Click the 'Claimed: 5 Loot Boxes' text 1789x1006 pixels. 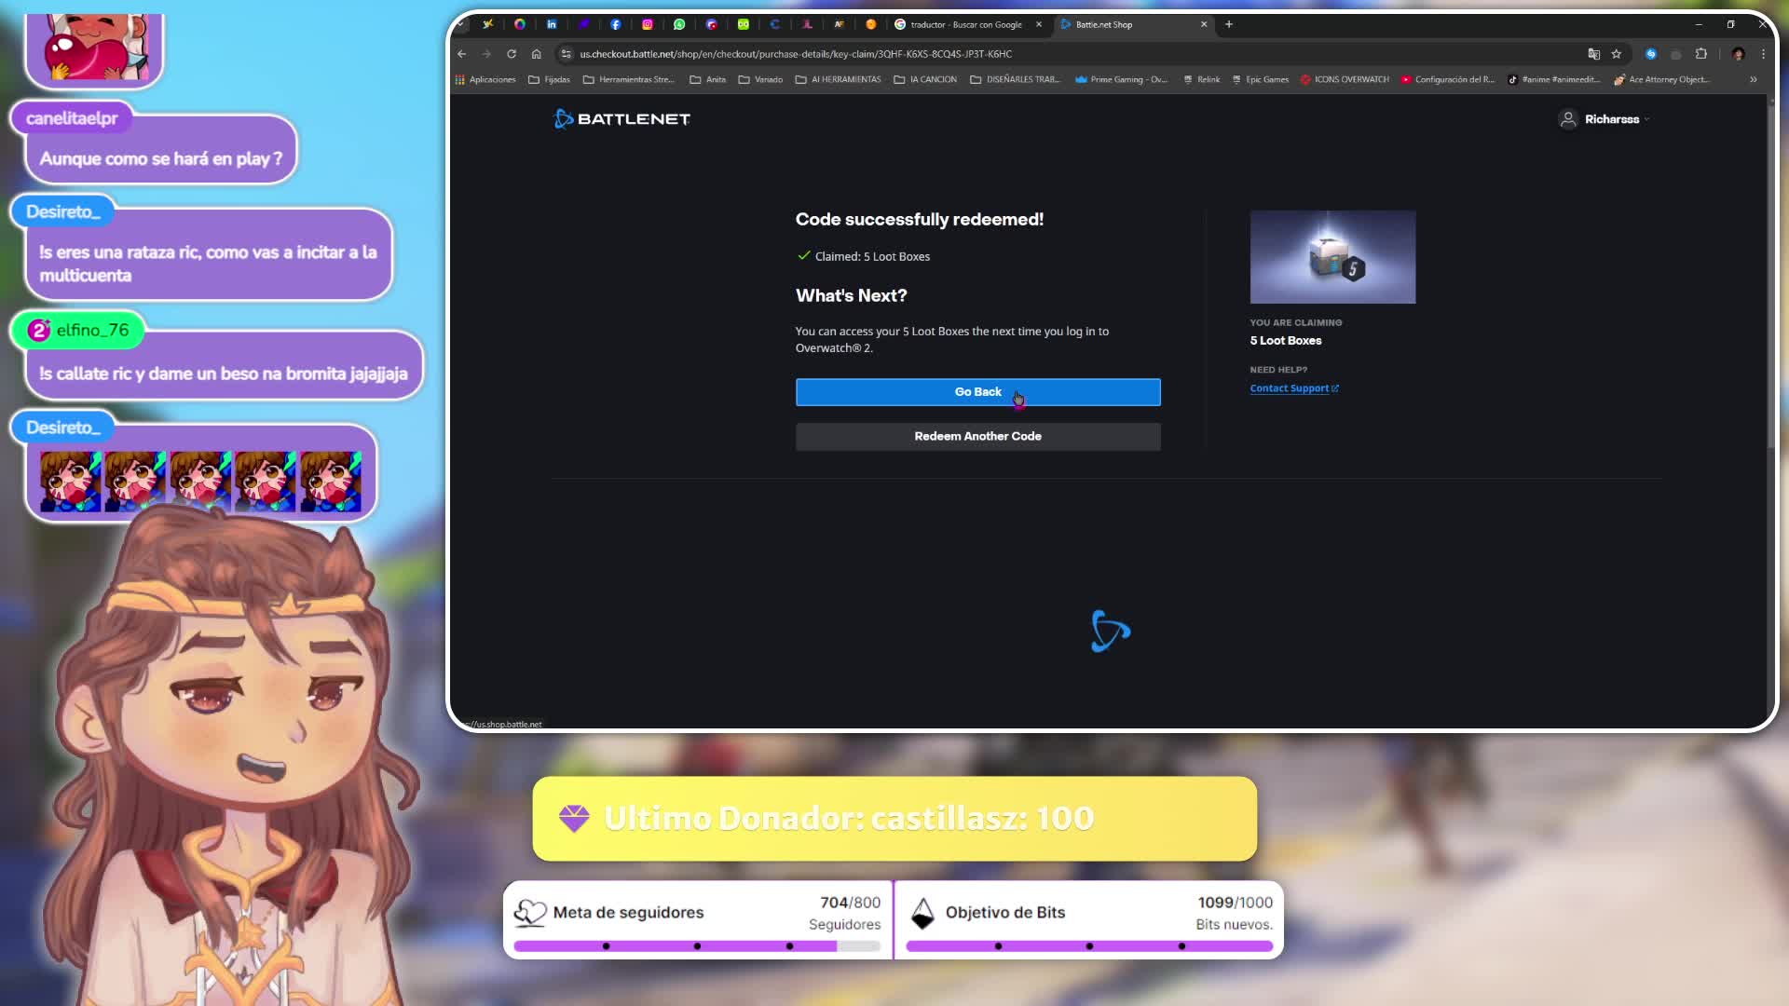click(872, 256)
